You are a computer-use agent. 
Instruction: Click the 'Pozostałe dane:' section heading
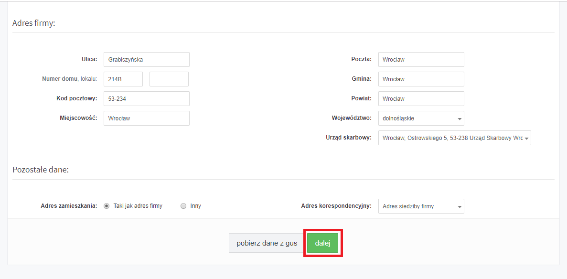pyautogui.click(x=41, y=170)
